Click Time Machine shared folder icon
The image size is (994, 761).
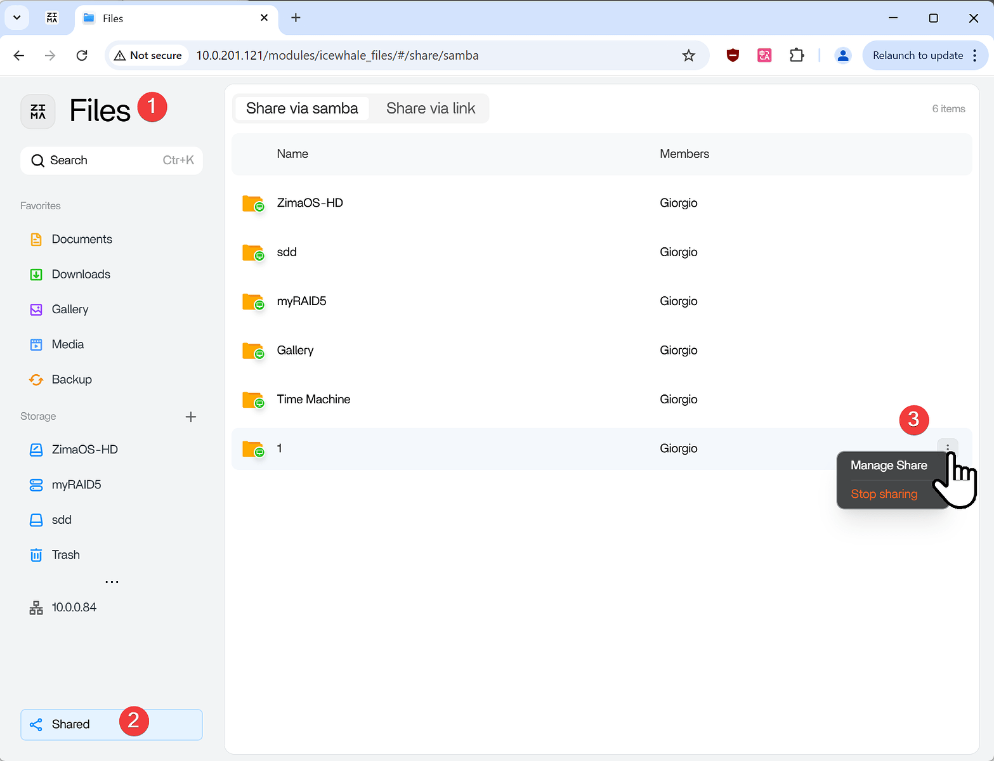pos(253,400)
